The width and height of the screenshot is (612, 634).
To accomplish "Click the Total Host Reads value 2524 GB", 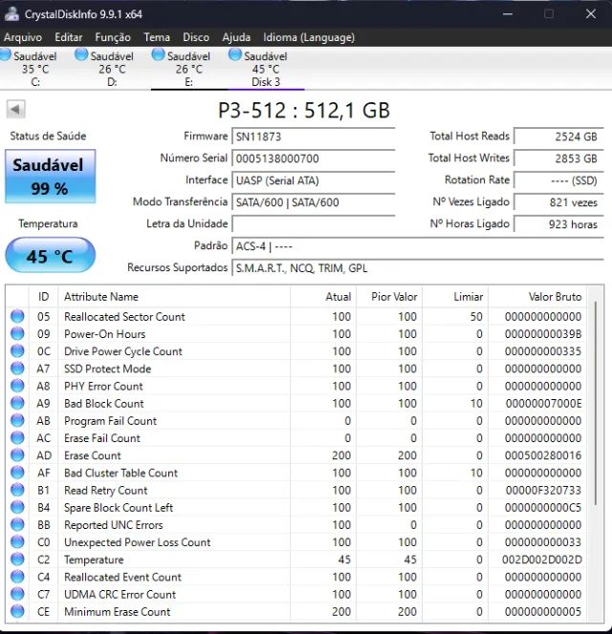I will coord(558,137).
